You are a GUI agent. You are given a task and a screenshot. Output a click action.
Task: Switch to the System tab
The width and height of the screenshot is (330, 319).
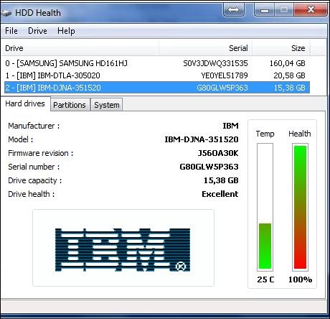(x=107, y=105)
